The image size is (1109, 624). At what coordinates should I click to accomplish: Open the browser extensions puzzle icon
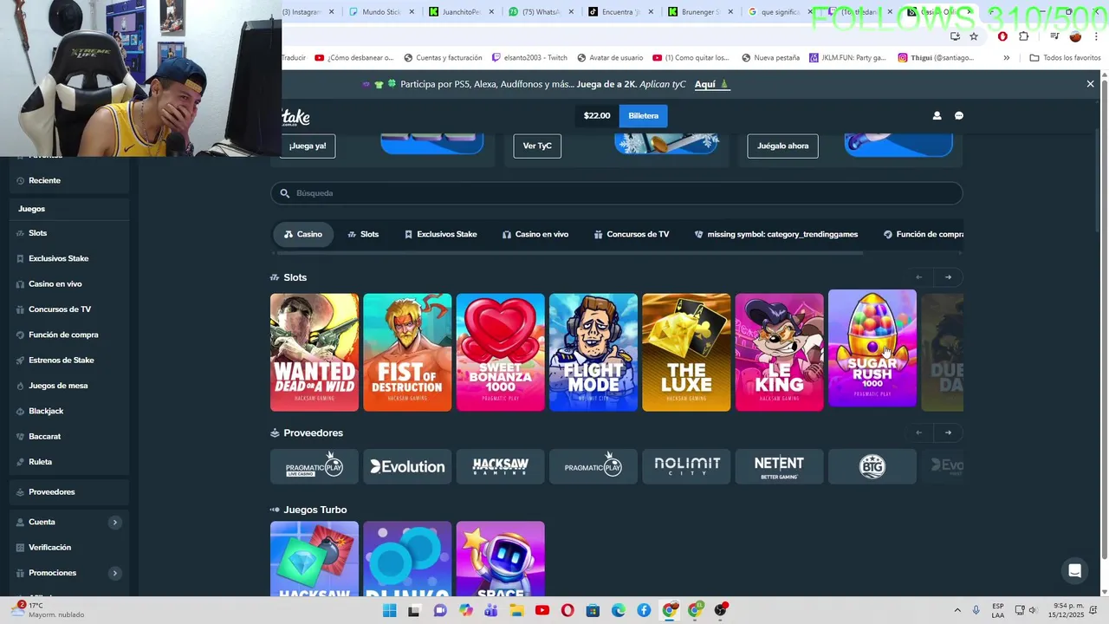pyautogui.click(x=1024, y=36)
